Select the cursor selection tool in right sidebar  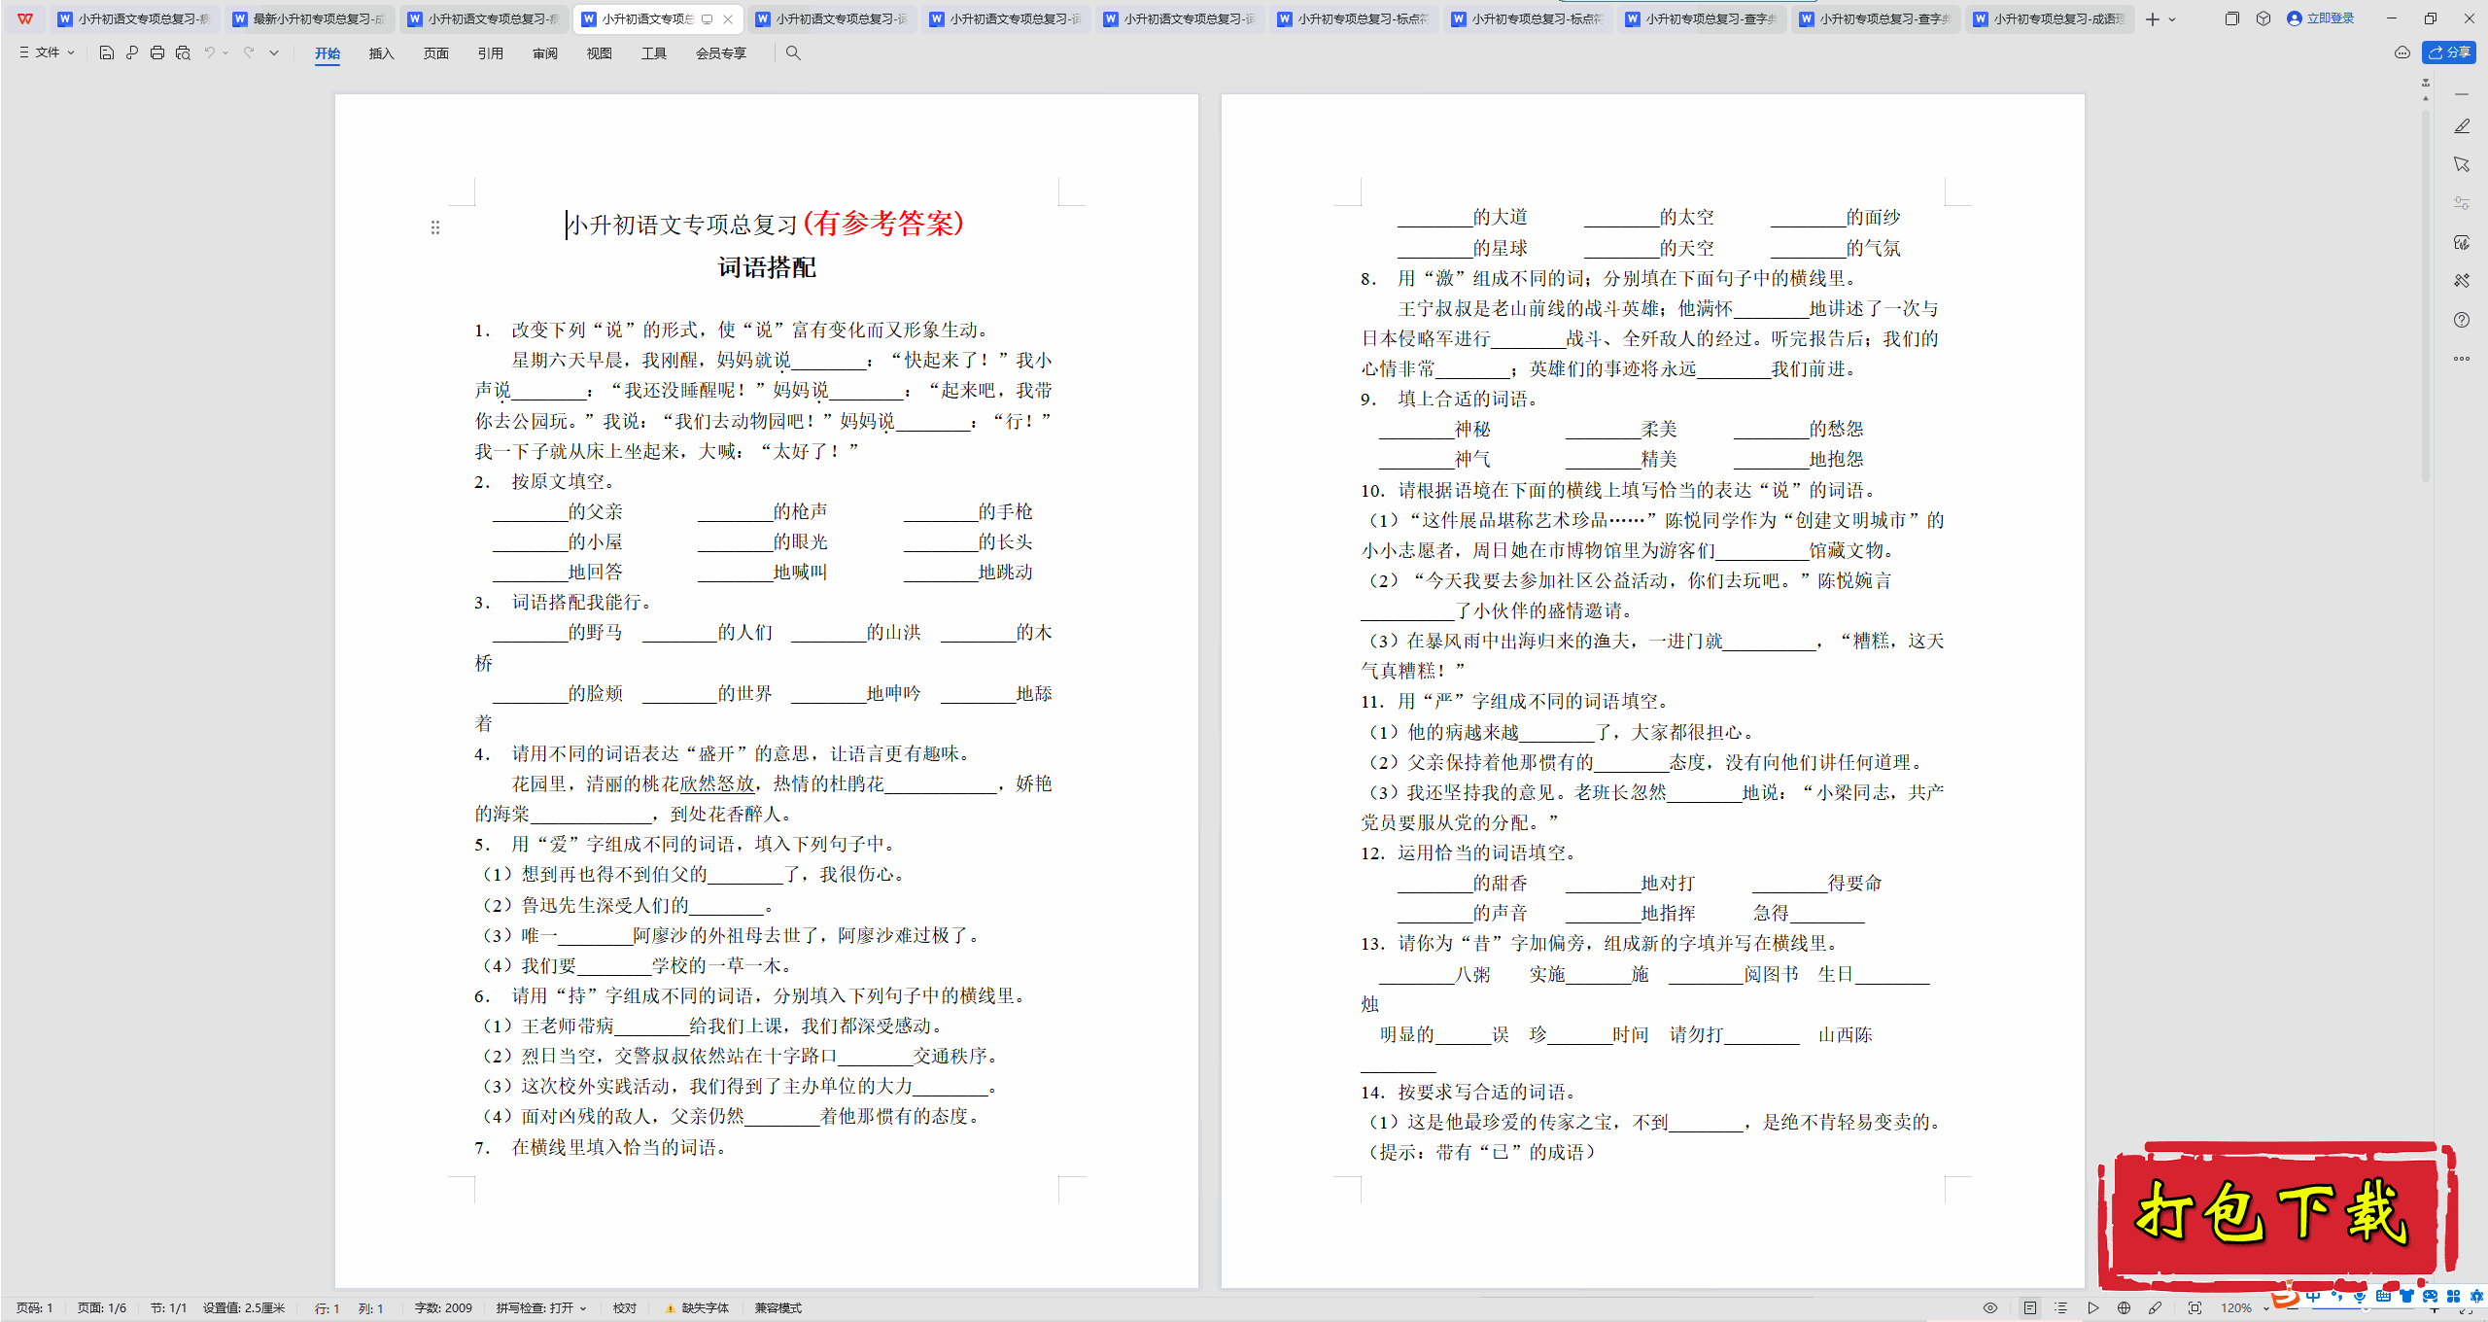click(x=2462, y=164)
